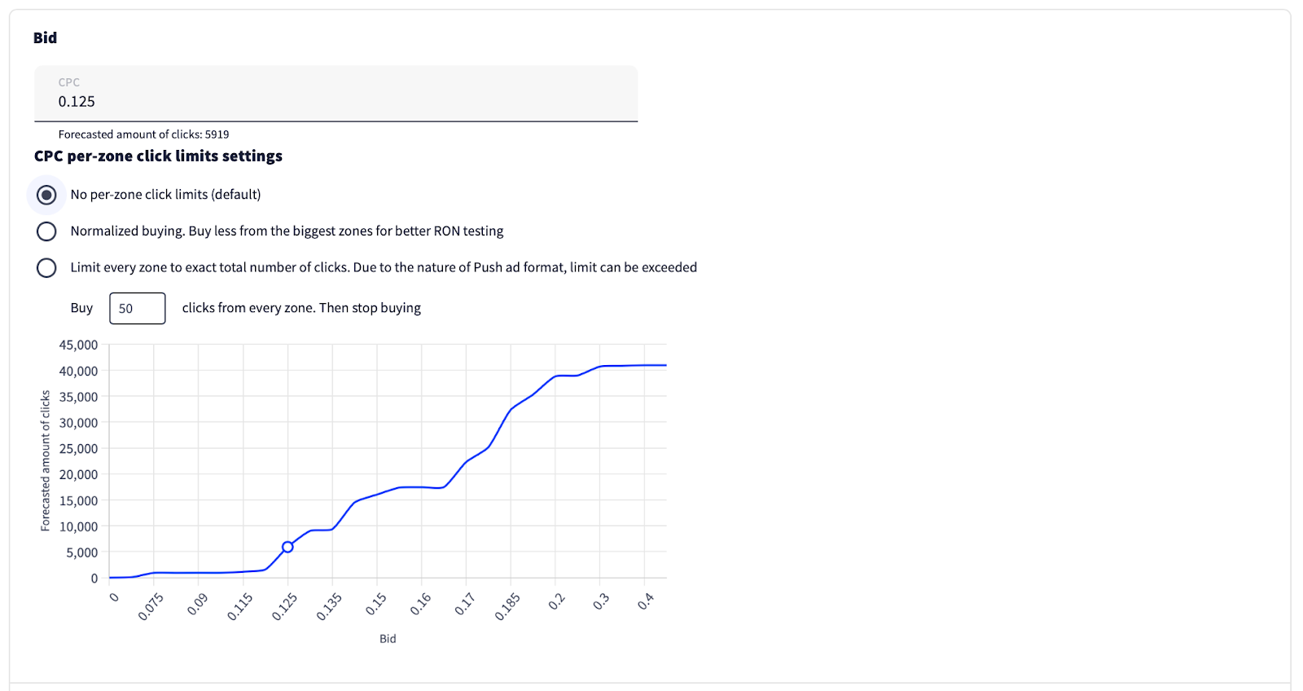The width and height of the screenshot is (1303, 691).
Task: Click the 0.3 bid axis label
Action: pyautogui.click(x=601, y=602)
